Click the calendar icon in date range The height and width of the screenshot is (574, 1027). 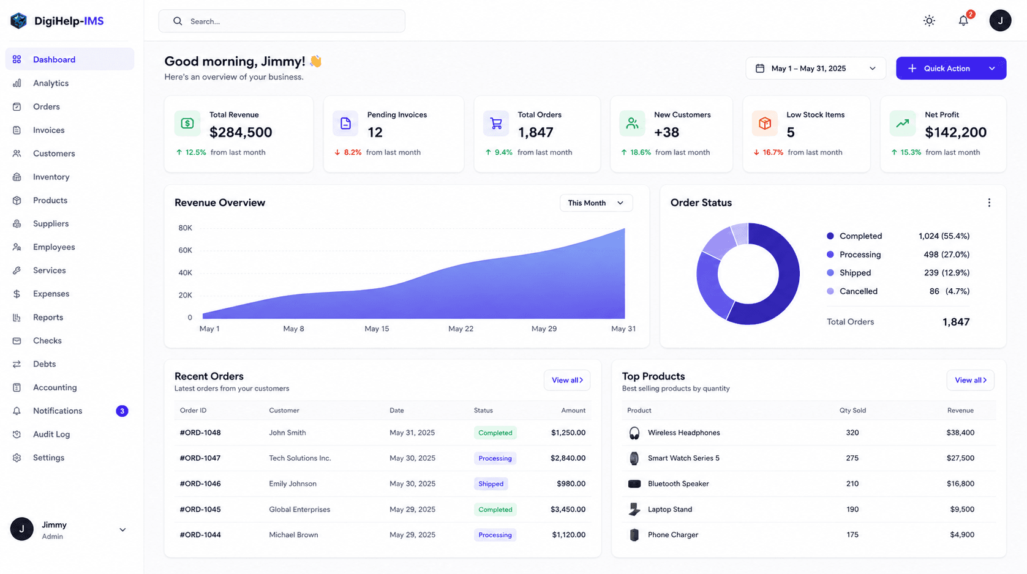click(760, 69)
